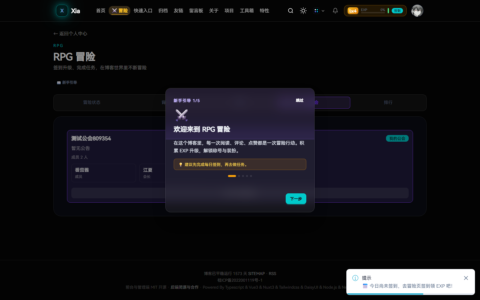
Task: Open the 工具箱 page
Action: 247,11
